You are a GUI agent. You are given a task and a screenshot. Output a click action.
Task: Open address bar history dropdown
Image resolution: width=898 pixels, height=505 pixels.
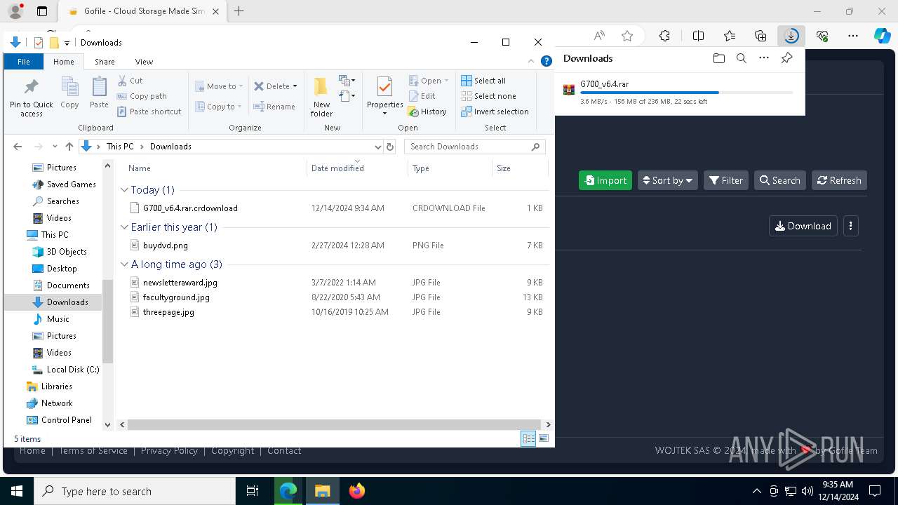pyautogui.click(x=377, y=147)
